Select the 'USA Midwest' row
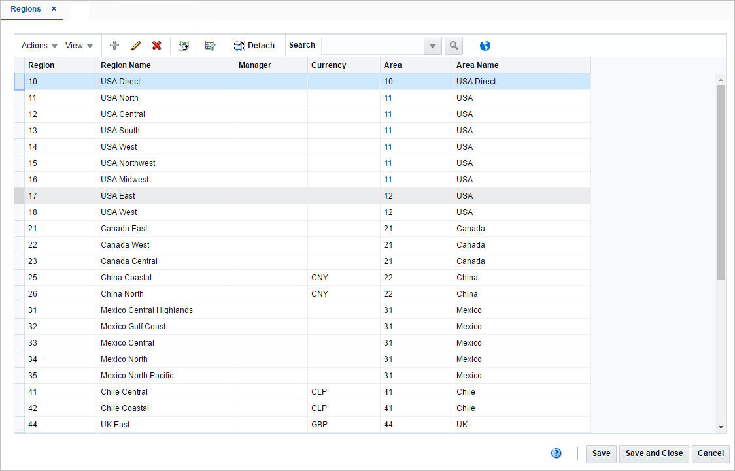The image size is (735, 471). click(302, 179)
